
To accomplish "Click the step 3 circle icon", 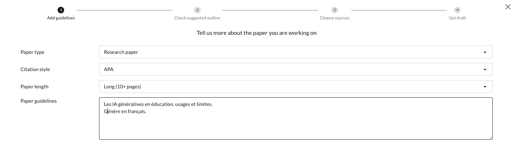I will [335, 10].
